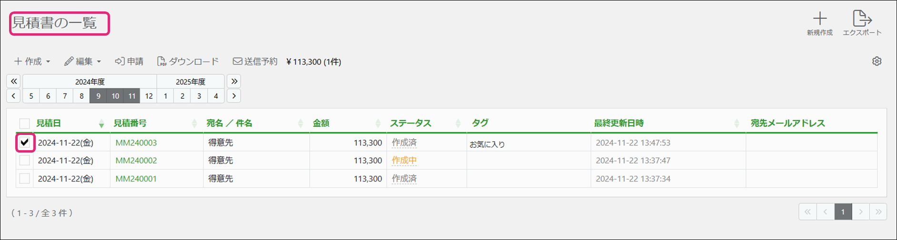
Task: Uncheck the MM240003 row checkbox
Action: pyautogui.click(x=25, y=142)
